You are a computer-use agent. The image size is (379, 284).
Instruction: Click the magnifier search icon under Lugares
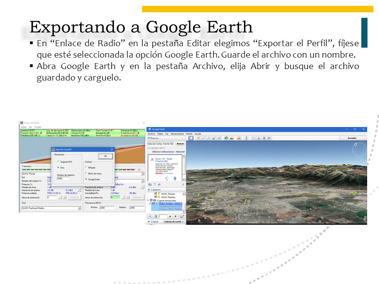pyautogui.click(x=150, y=217)
